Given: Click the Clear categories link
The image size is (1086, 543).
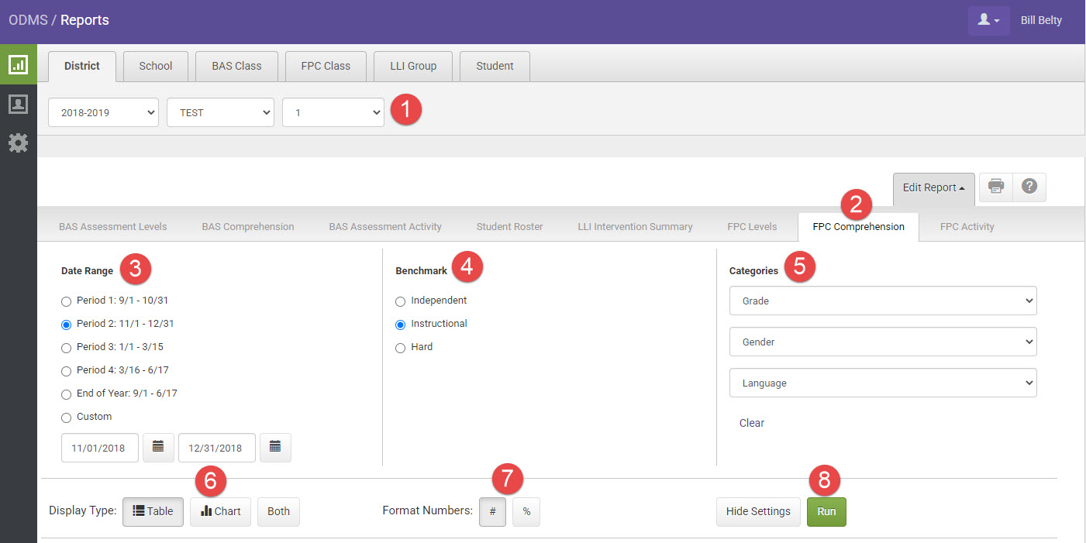Looking at the screenshot, I should 752,423.
